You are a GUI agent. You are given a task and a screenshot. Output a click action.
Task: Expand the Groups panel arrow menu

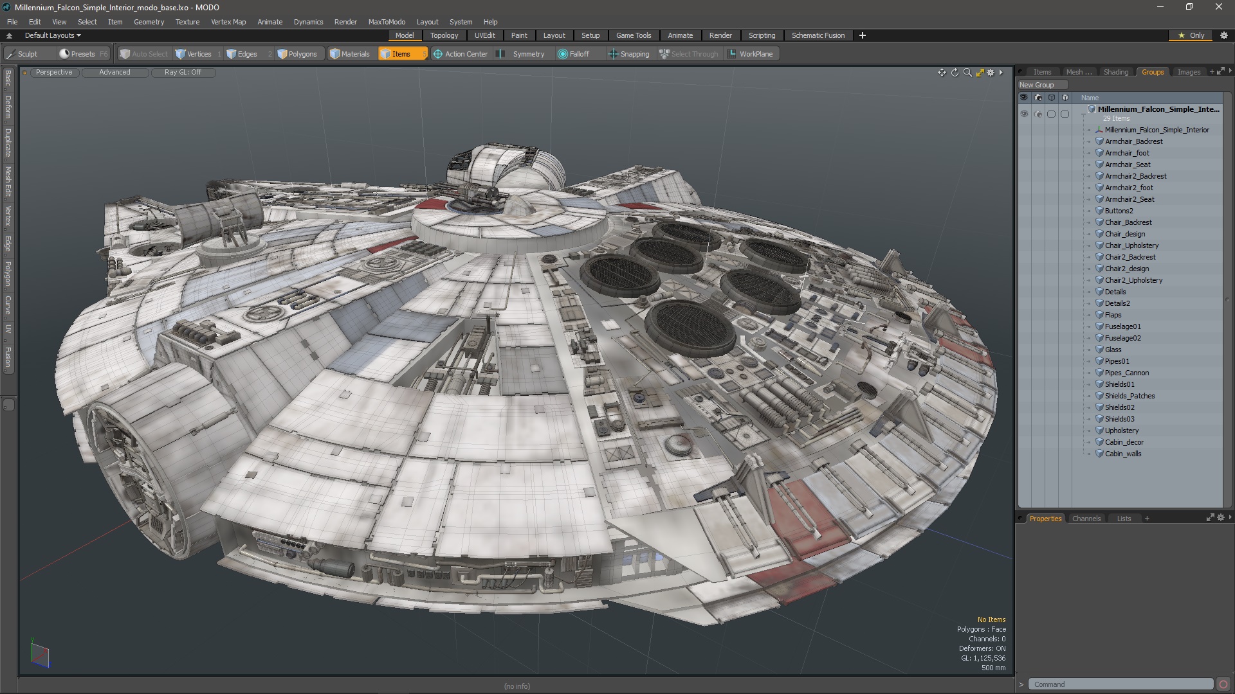click(1230, 71)
